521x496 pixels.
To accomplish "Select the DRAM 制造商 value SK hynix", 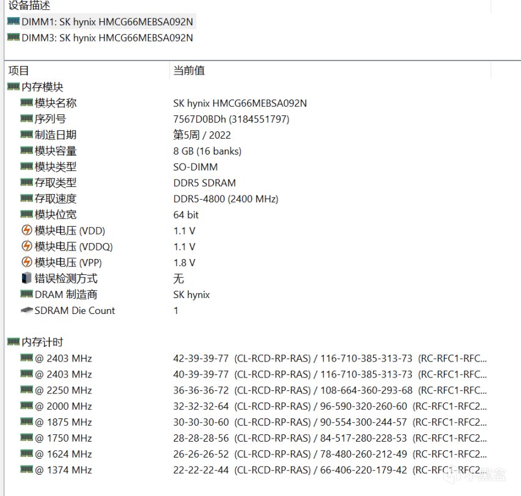I will (191, 294).
